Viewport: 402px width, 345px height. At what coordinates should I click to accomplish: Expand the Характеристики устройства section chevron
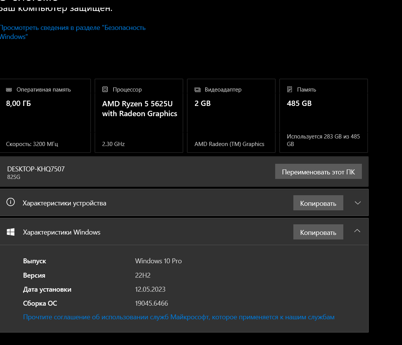pyautogui.click(x=358, y=203)
